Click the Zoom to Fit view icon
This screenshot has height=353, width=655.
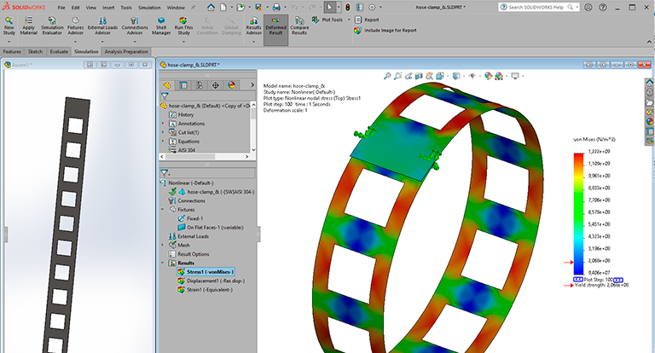click(x=387, y=74)
